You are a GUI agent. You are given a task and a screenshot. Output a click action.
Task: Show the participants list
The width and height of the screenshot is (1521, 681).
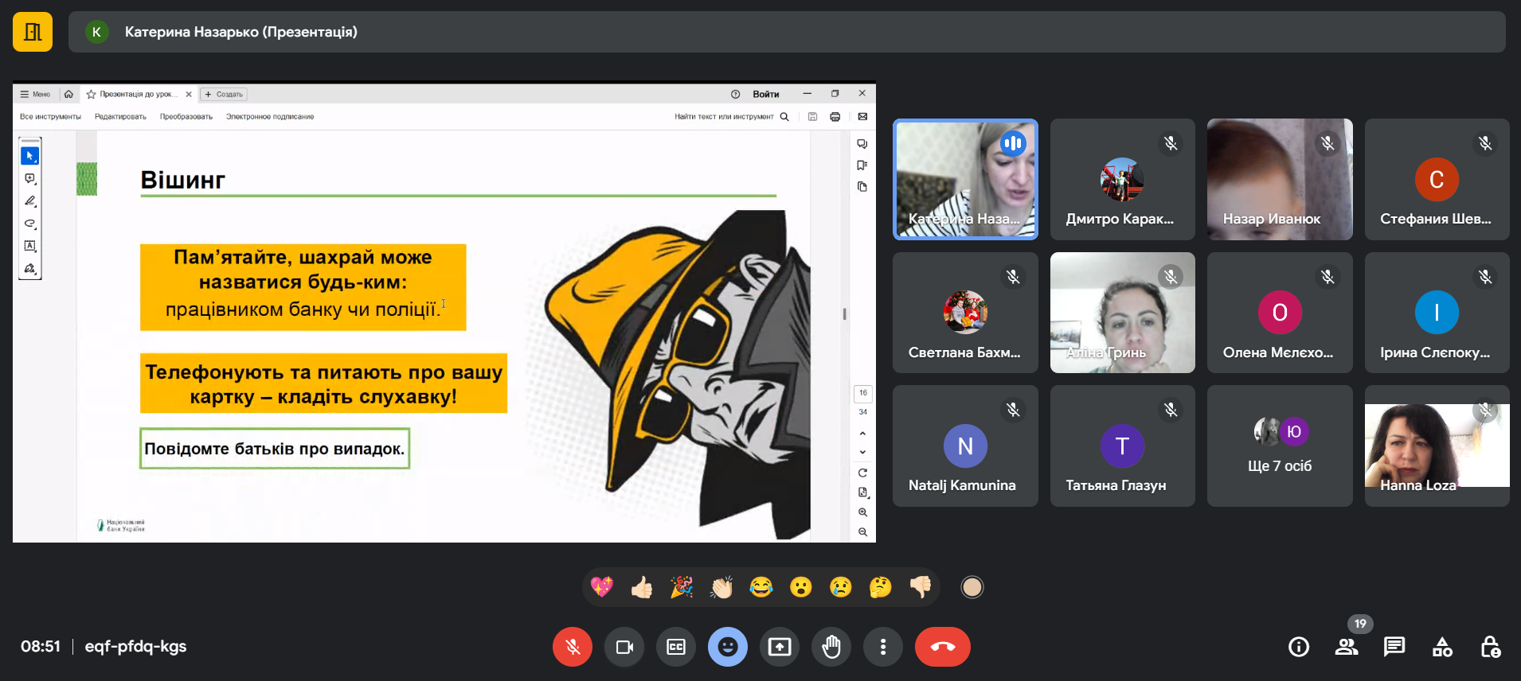pyautogui.click(x=1347, y=647)
